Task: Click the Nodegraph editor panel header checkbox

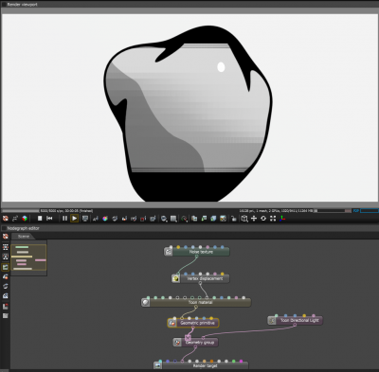Action: tap(4, 228)
